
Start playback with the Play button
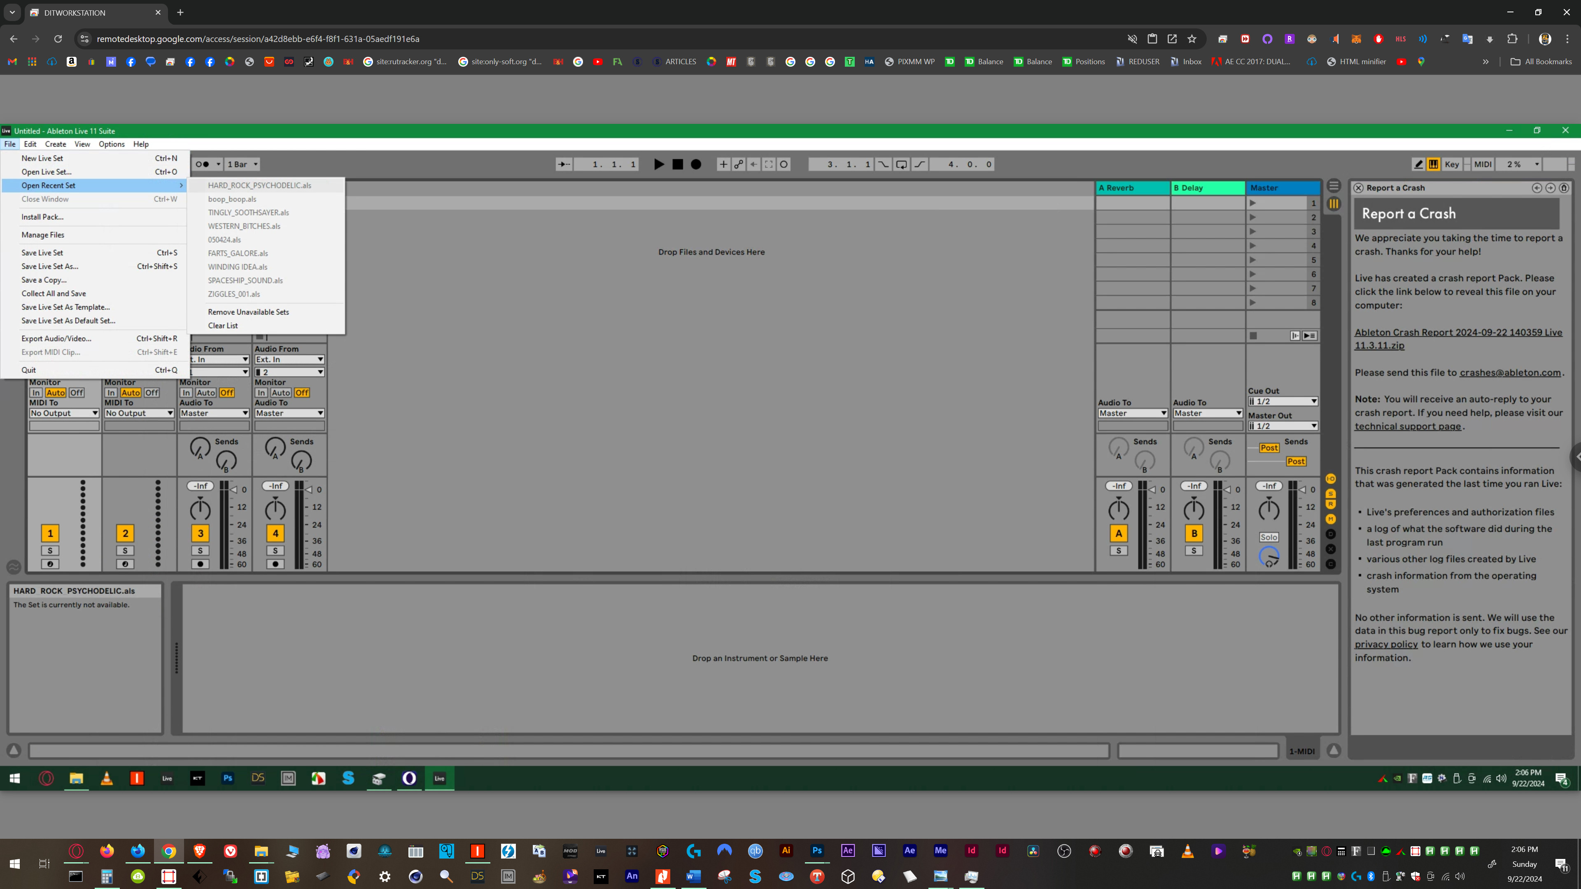pyautogui.click(x=659, y=165)
